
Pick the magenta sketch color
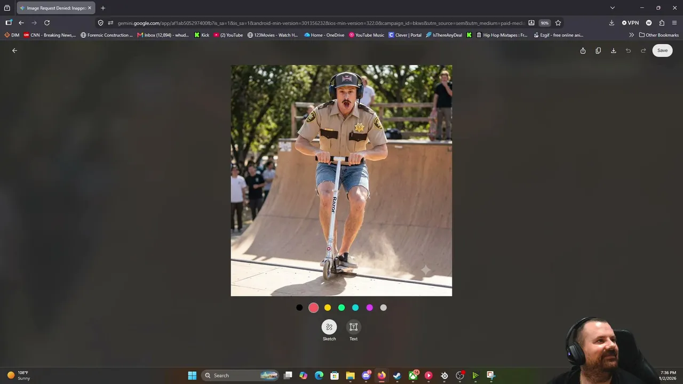coord(369,308)
